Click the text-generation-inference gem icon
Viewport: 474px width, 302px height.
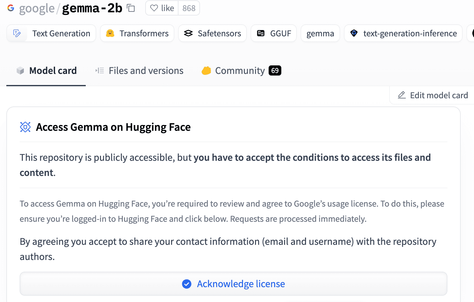click(354, 33)
